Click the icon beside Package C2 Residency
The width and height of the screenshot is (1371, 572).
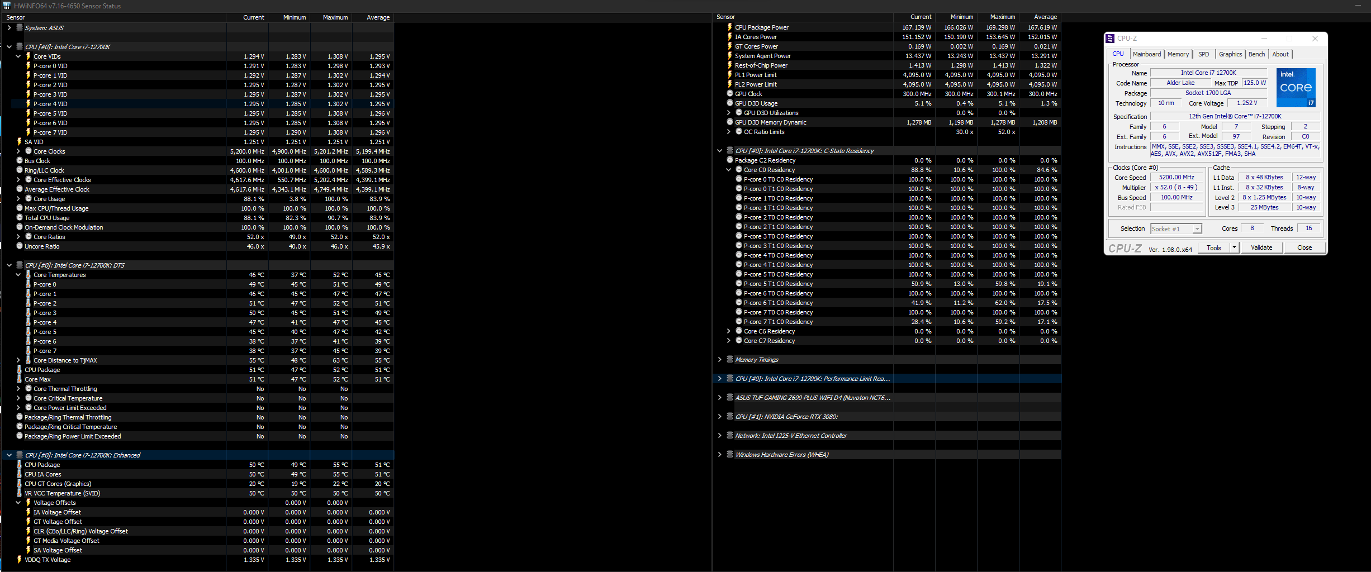pos(729,160)
